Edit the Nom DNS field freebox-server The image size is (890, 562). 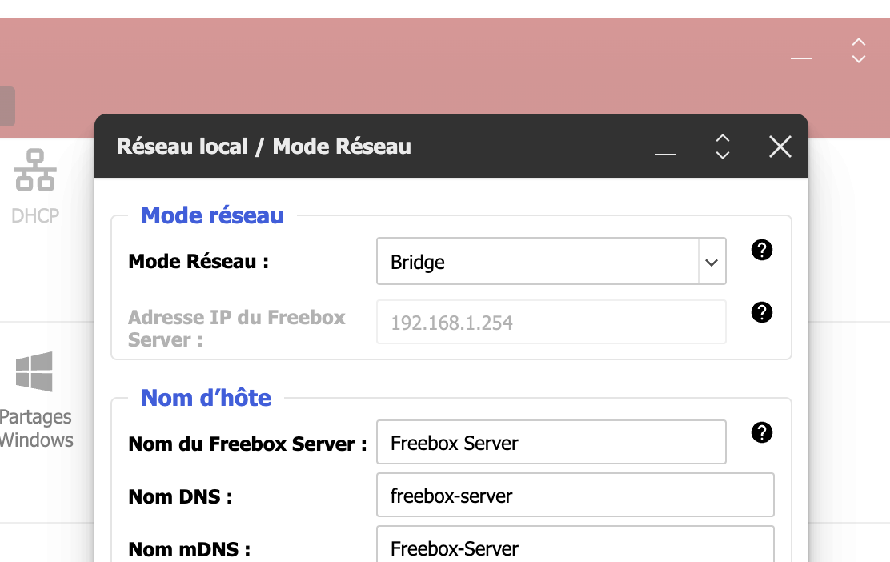[x=575, y=495]
